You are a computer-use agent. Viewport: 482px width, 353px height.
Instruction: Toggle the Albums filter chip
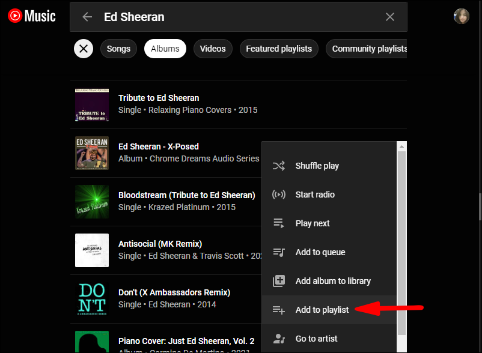pos(165,49)
